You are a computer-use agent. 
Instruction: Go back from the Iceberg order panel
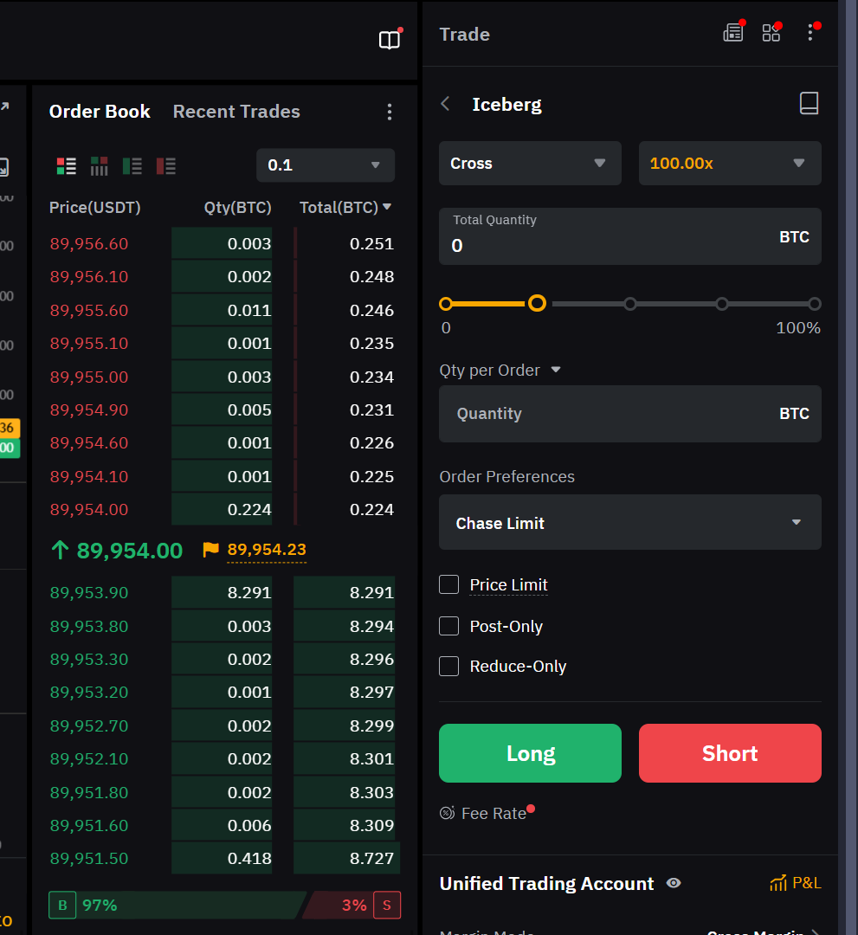click(446, 104)
